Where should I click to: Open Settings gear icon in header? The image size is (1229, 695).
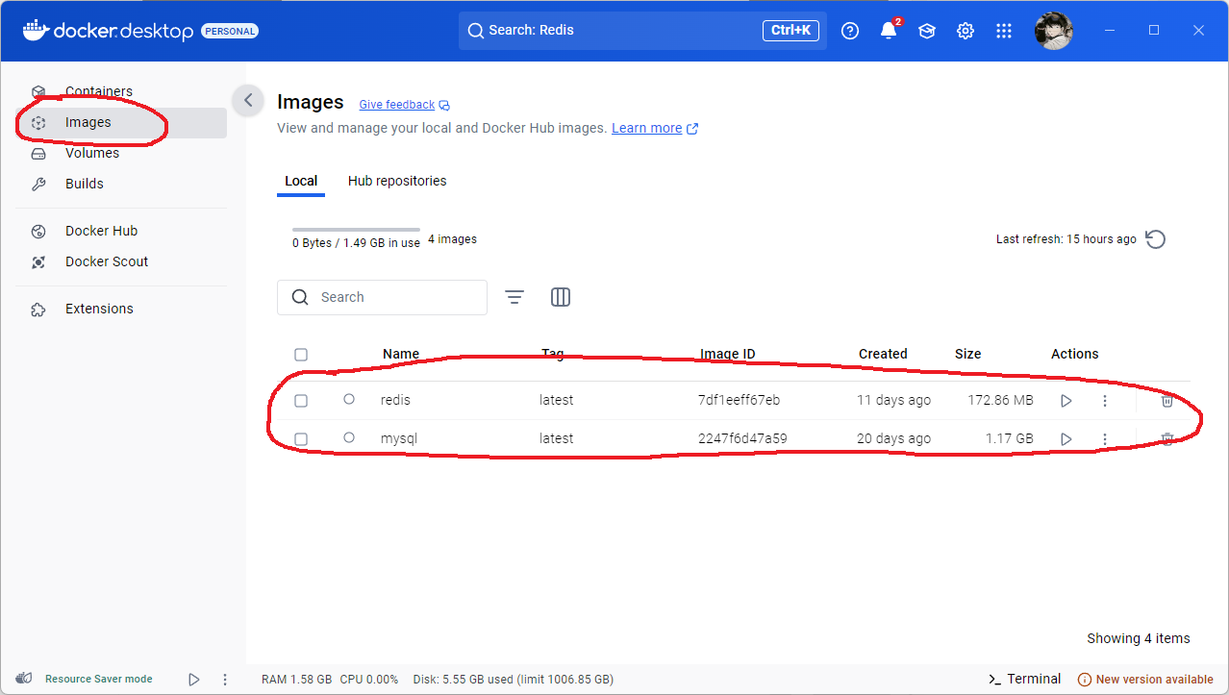pos(965,31)
